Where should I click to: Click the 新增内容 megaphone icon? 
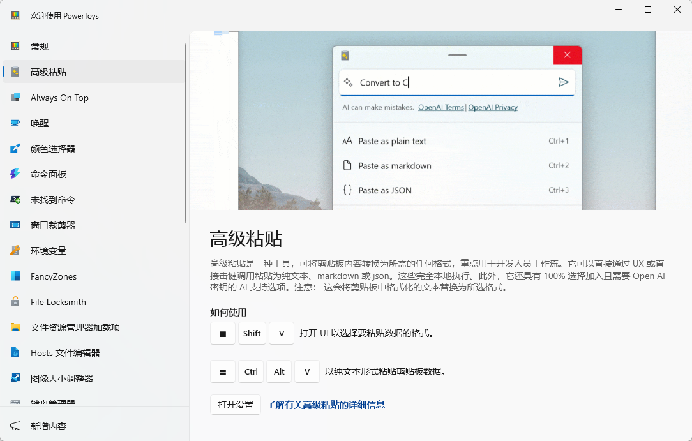pyautogui.click(x=15, y=426)
